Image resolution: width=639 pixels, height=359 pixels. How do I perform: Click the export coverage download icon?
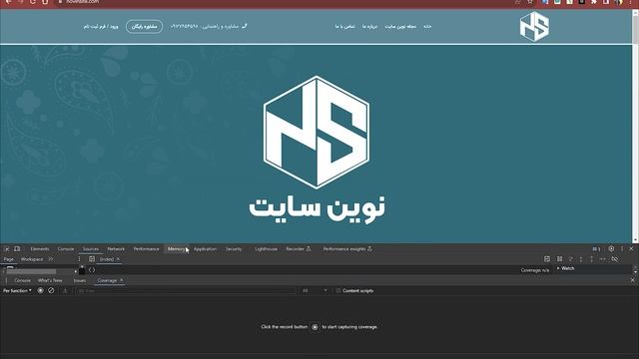(65, 290)
